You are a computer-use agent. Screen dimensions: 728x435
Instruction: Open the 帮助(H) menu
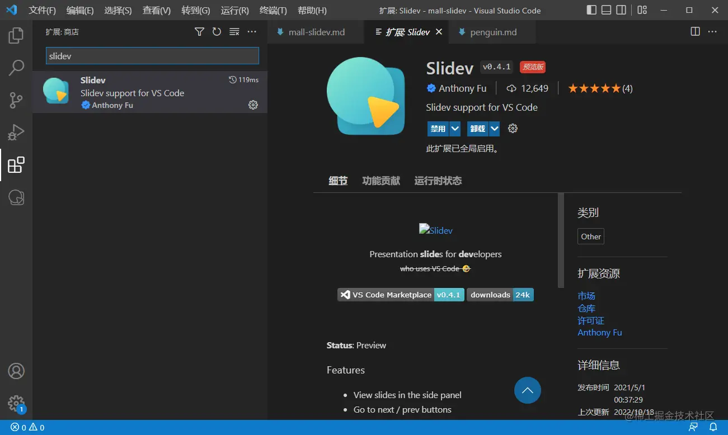coord(312,10)
